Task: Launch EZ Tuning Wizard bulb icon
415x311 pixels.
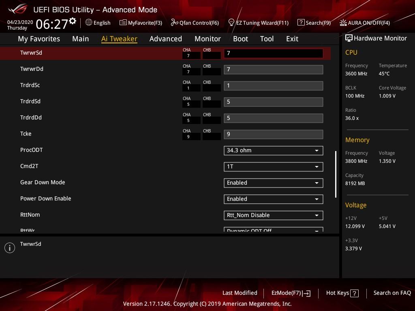Action: (231, 23)
